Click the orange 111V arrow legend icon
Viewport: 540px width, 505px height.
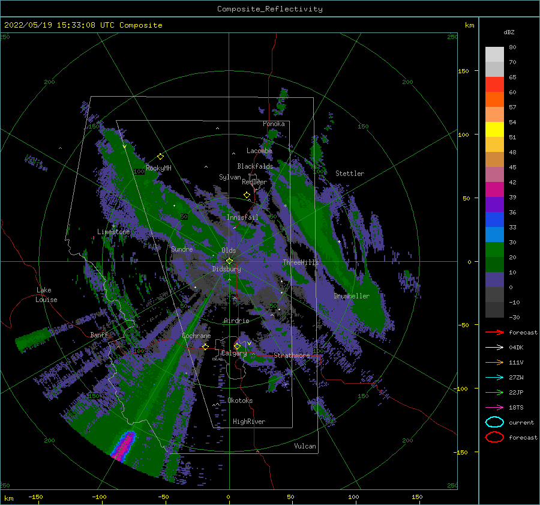click(494, 362)
